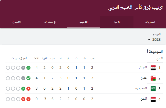Click Oman's green win checkmark icon

pos(28,78)
